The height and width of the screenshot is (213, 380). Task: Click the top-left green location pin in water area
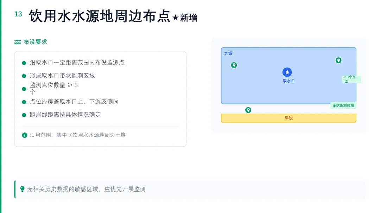pyautogui.click(x=234, y=65)
